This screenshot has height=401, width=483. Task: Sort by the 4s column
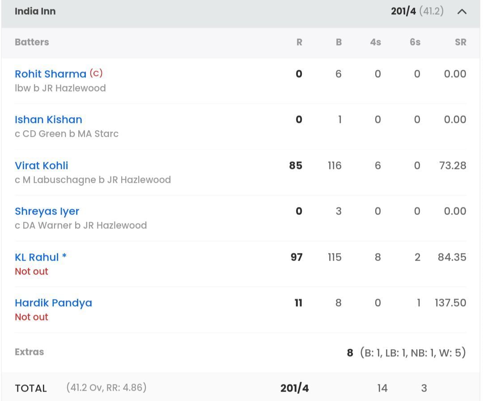[x=376, y=42]
